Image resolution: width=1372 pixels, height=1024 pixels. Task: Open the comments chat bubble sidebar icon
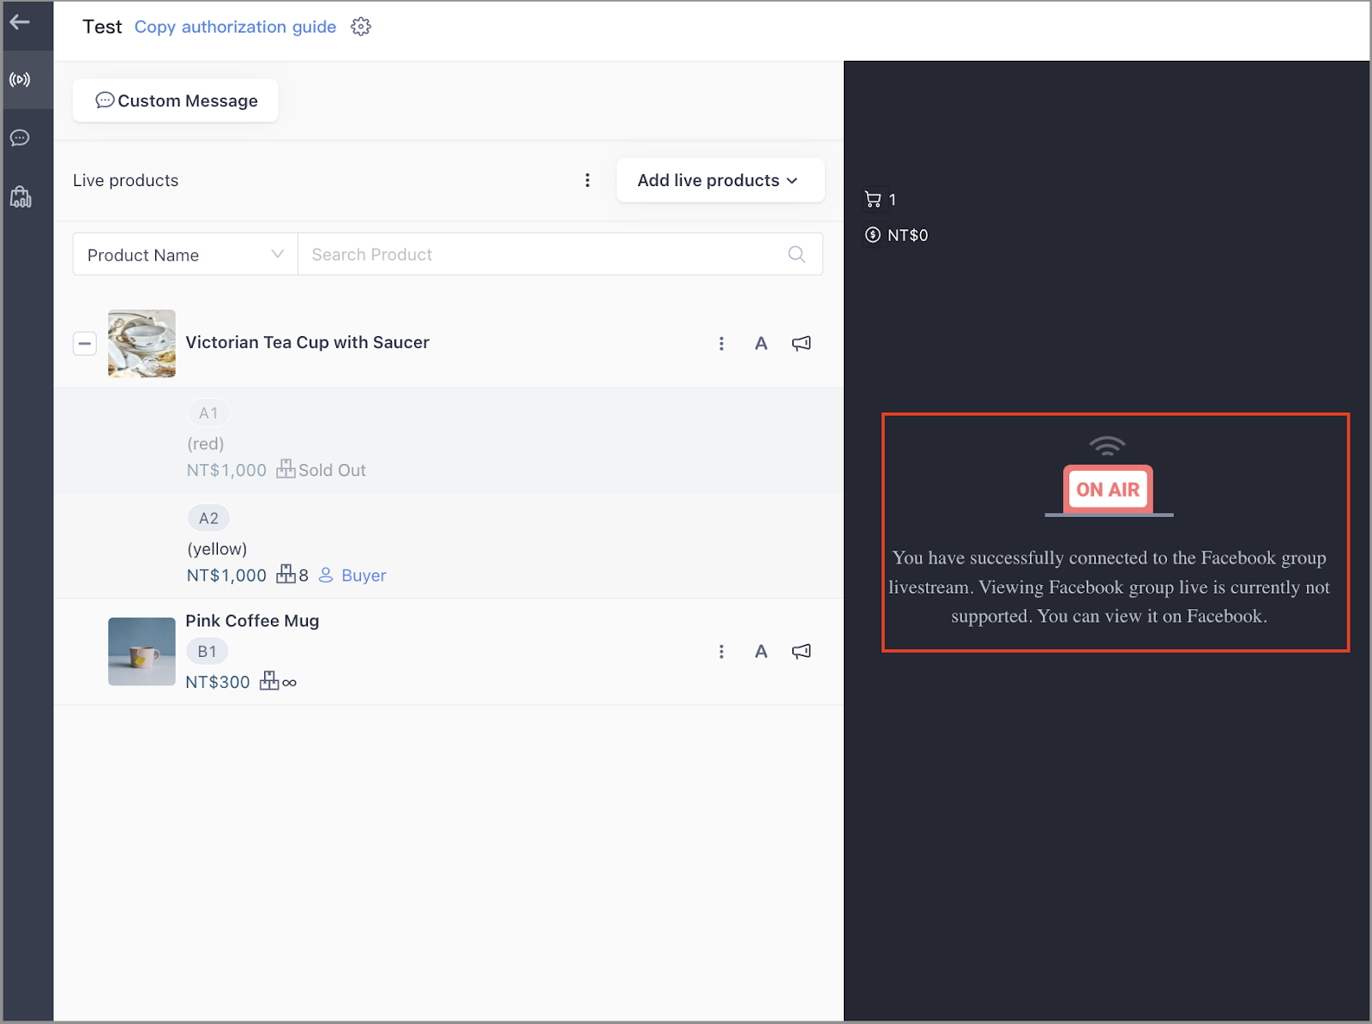[x=20, y=138]
